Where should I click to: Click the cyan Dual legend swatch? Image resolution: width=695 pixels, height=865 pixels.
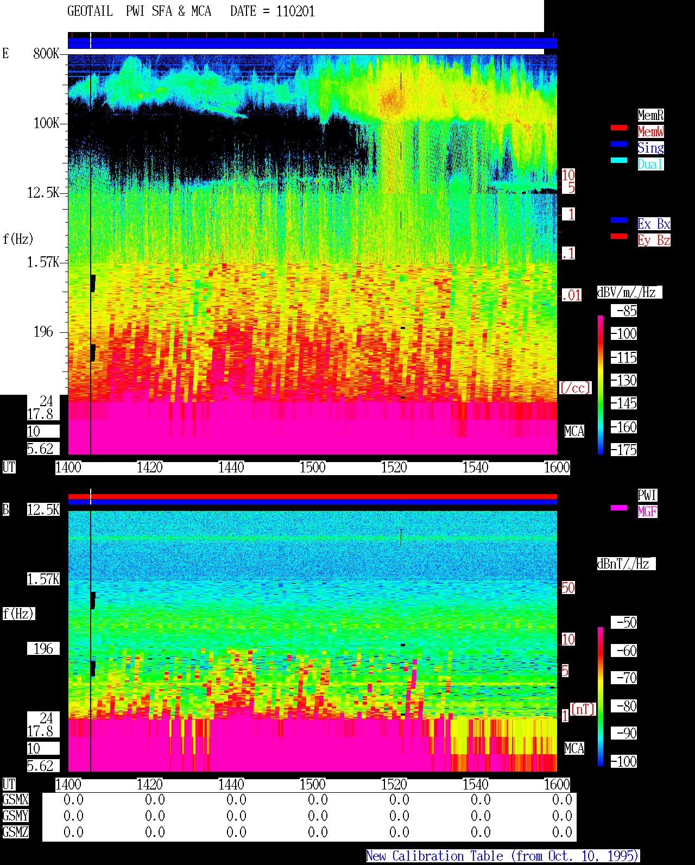(x=619, y=160)
